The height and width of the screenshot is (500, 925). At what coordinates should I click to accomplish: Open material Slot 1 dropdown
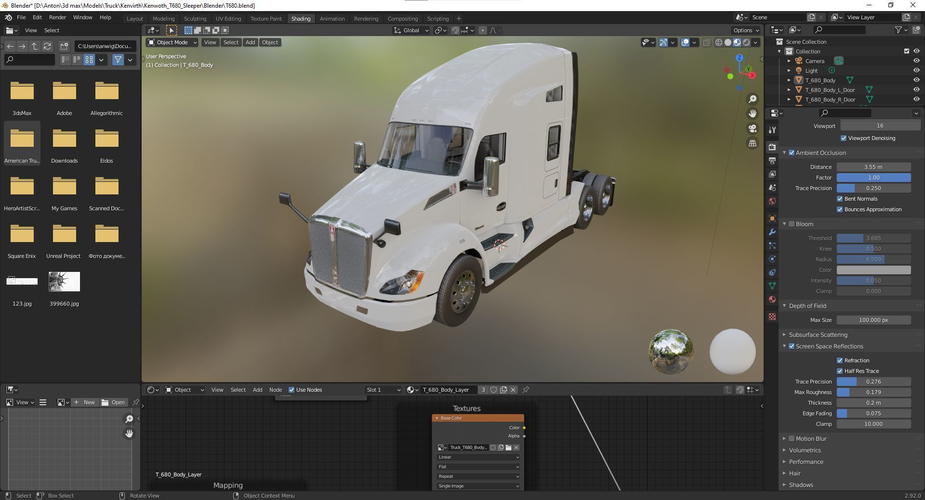point(383,390)
